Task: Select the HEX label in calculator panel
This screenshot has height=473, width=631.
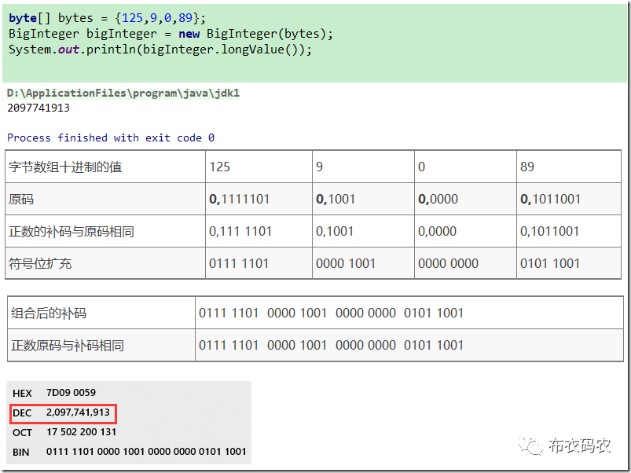Action: coord(22,393)
